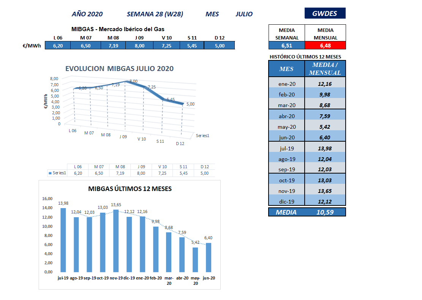Image resolution: width=422 pixels, height=300 pixels.
Task: Select the MIBGAS ÚLTIMOS 12 MESES chart title
Action: coord(130,189)
